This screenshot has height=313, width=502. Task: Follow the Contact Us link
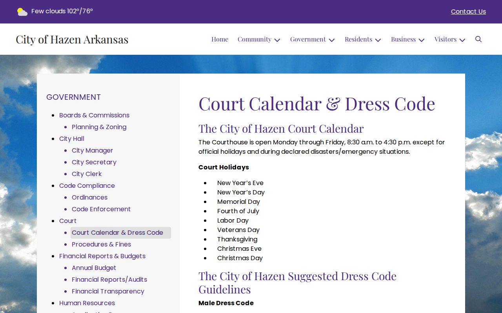coord(468,12)
